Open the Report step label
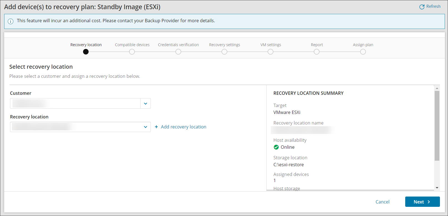This screenshot has height=216, width=448. click(x=317, y=45)
